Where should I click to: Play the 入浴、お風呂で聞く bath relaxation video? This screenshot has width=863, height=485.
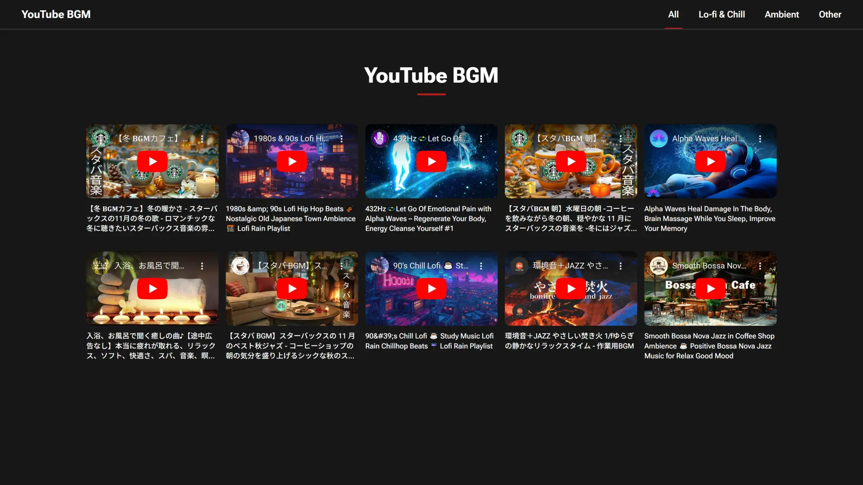pos(152,289)
